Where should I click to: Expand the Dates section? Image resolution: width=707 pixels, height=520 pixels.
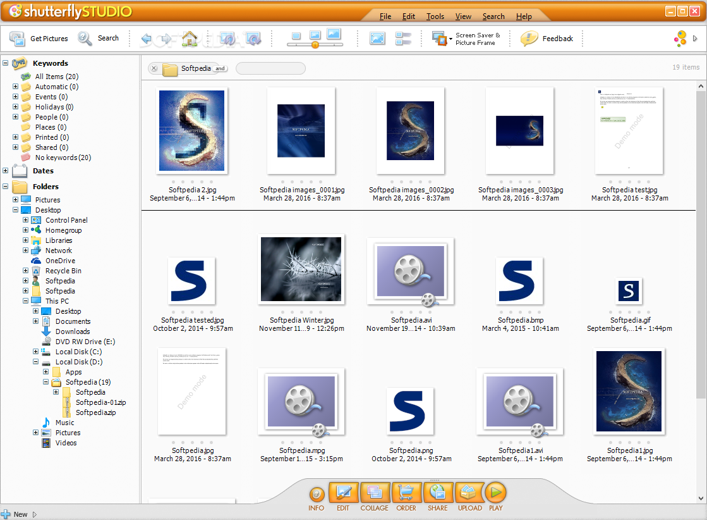[x=6, y=171]
